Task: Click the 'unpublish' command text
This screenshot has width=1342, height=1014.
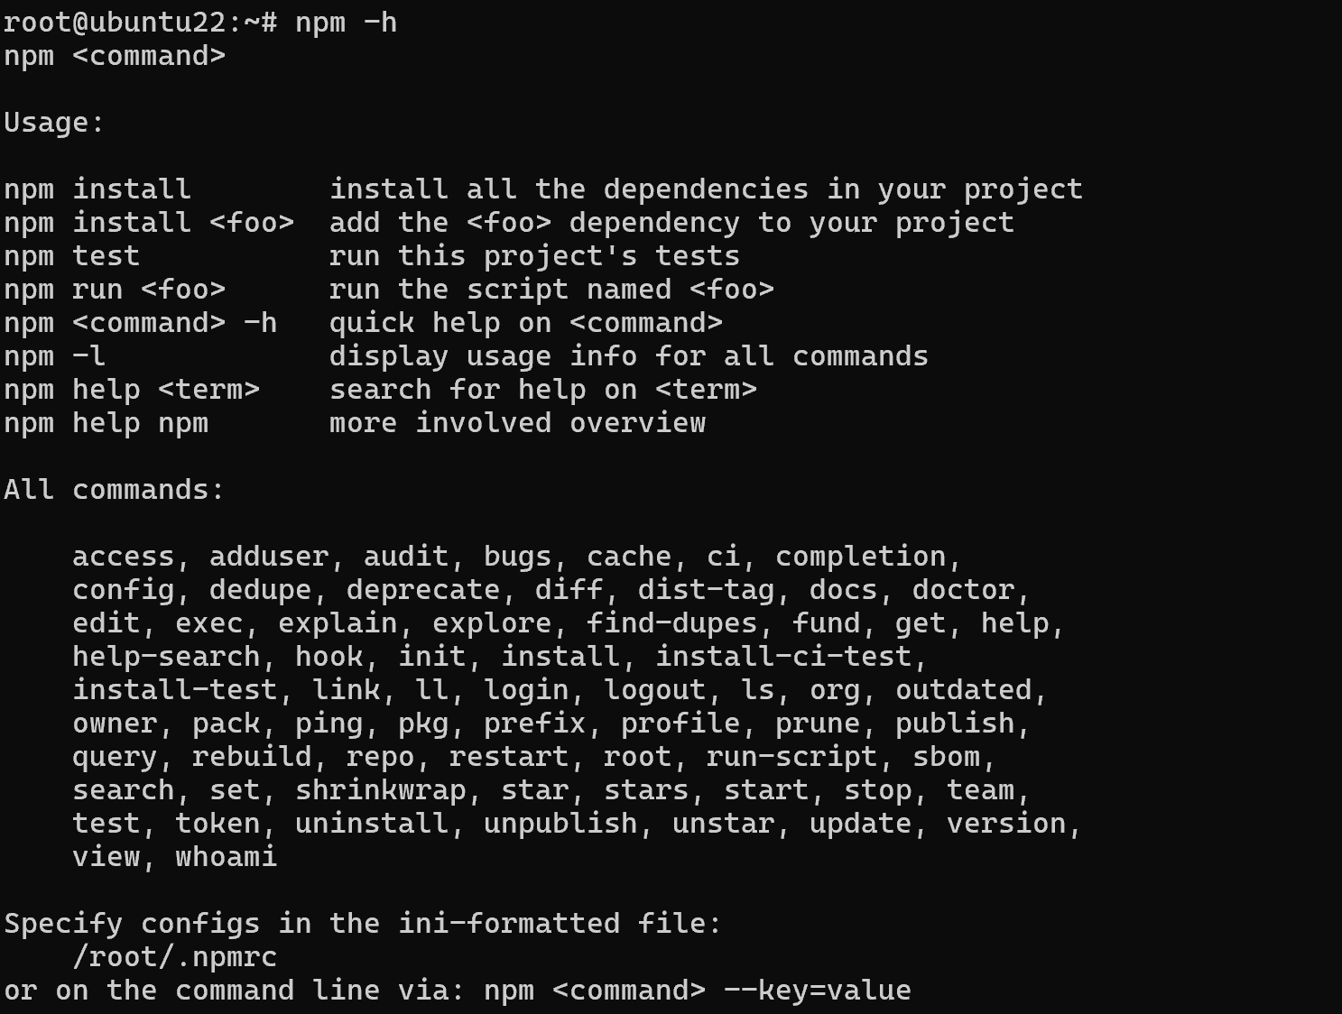Action: [560, 824]
